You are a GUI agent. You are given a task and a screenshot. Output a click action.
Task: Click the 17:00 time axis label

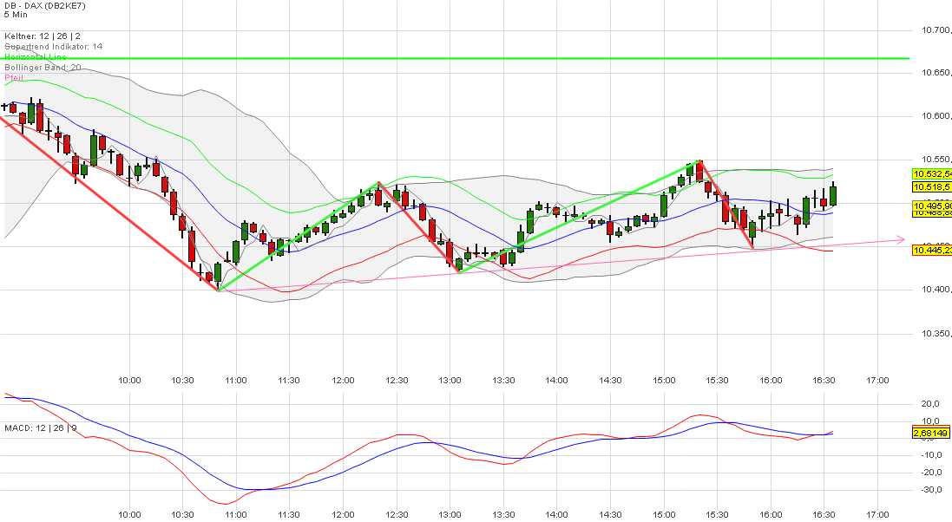[x=878, y=380]
